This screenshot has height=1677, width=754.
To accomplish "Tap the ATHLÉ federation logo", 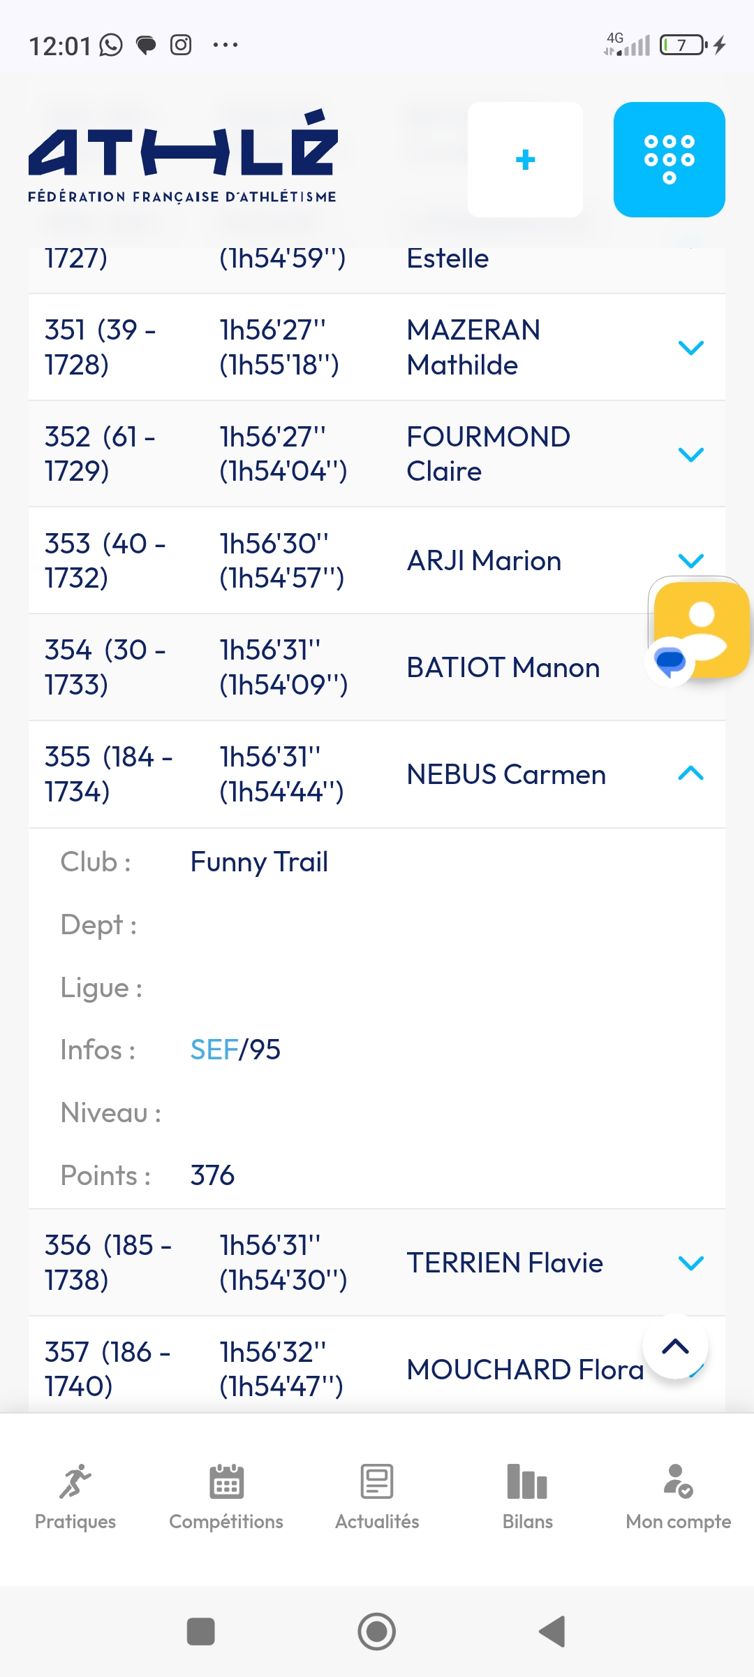I will [183, 157].
